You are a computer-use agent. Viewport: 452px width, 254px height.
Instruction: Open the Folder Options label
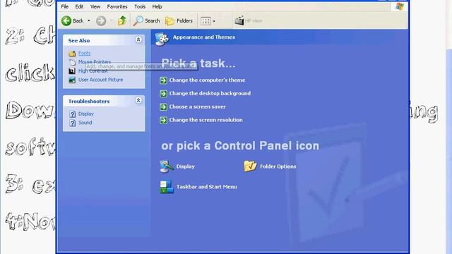click(278, 167)
